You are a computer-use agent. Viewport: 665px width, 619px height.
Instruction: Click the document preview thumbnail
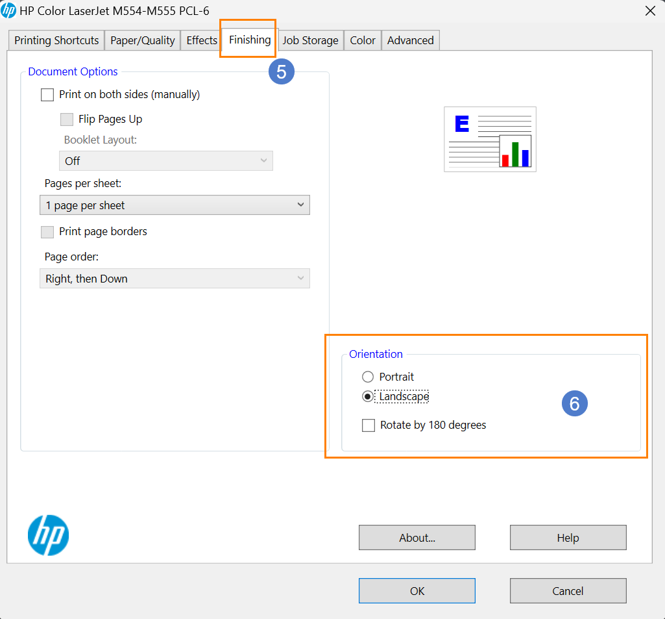click(490, 139)
